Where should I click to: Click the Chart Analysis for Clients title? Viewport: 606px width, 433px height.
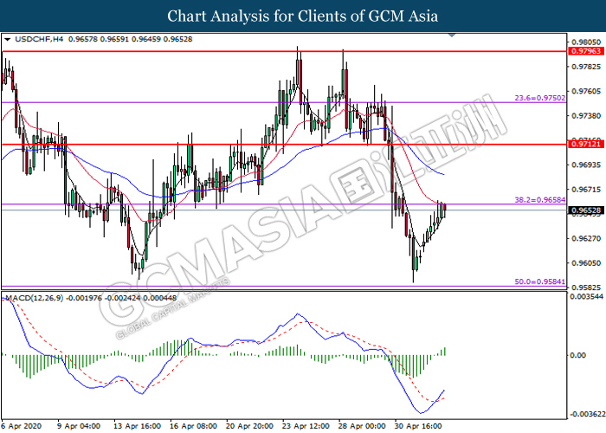303,16
